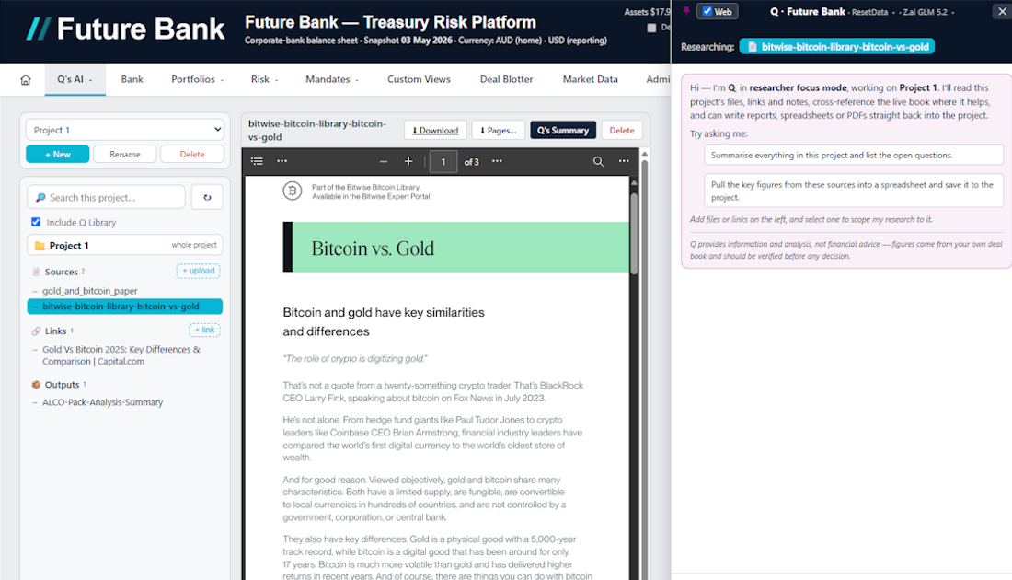The width and height of the screenshot is (1012, 580).
Task: Create a new project with + New
Action: (57, 155)
